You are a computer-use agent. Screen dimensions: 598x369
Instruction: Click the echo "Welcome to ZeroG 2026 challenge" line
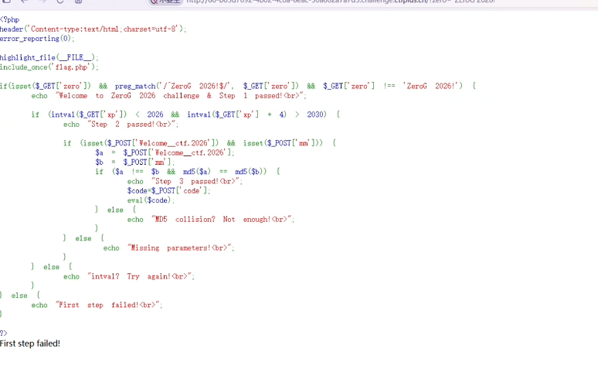tap(168, 95)
